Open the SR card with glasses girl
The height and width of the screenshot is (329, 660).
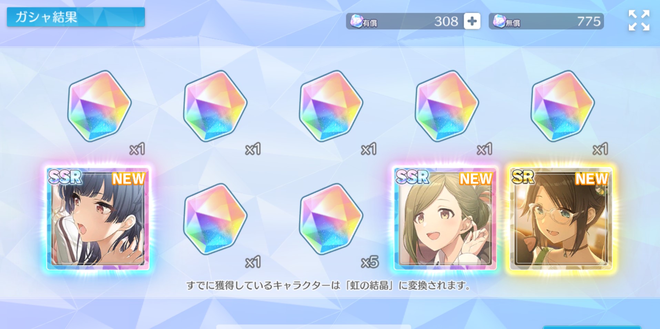point(561,218)
